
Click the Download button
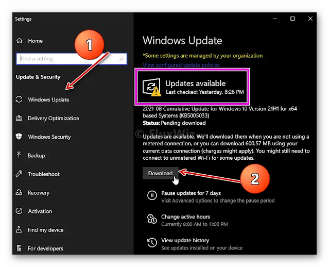[x=161, y=173]
